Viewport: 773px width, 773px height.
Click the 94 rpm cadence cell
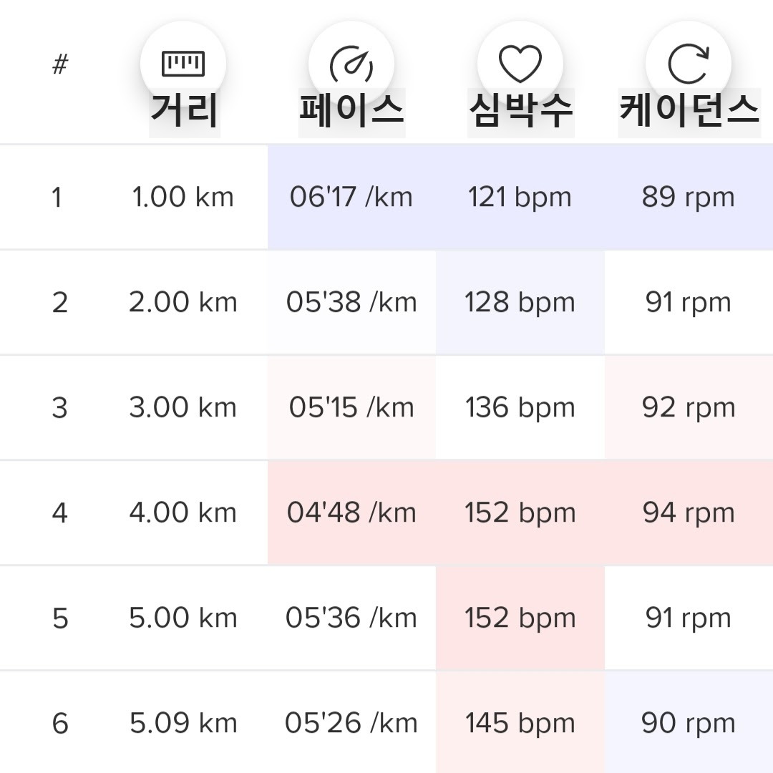click(689, 512)
